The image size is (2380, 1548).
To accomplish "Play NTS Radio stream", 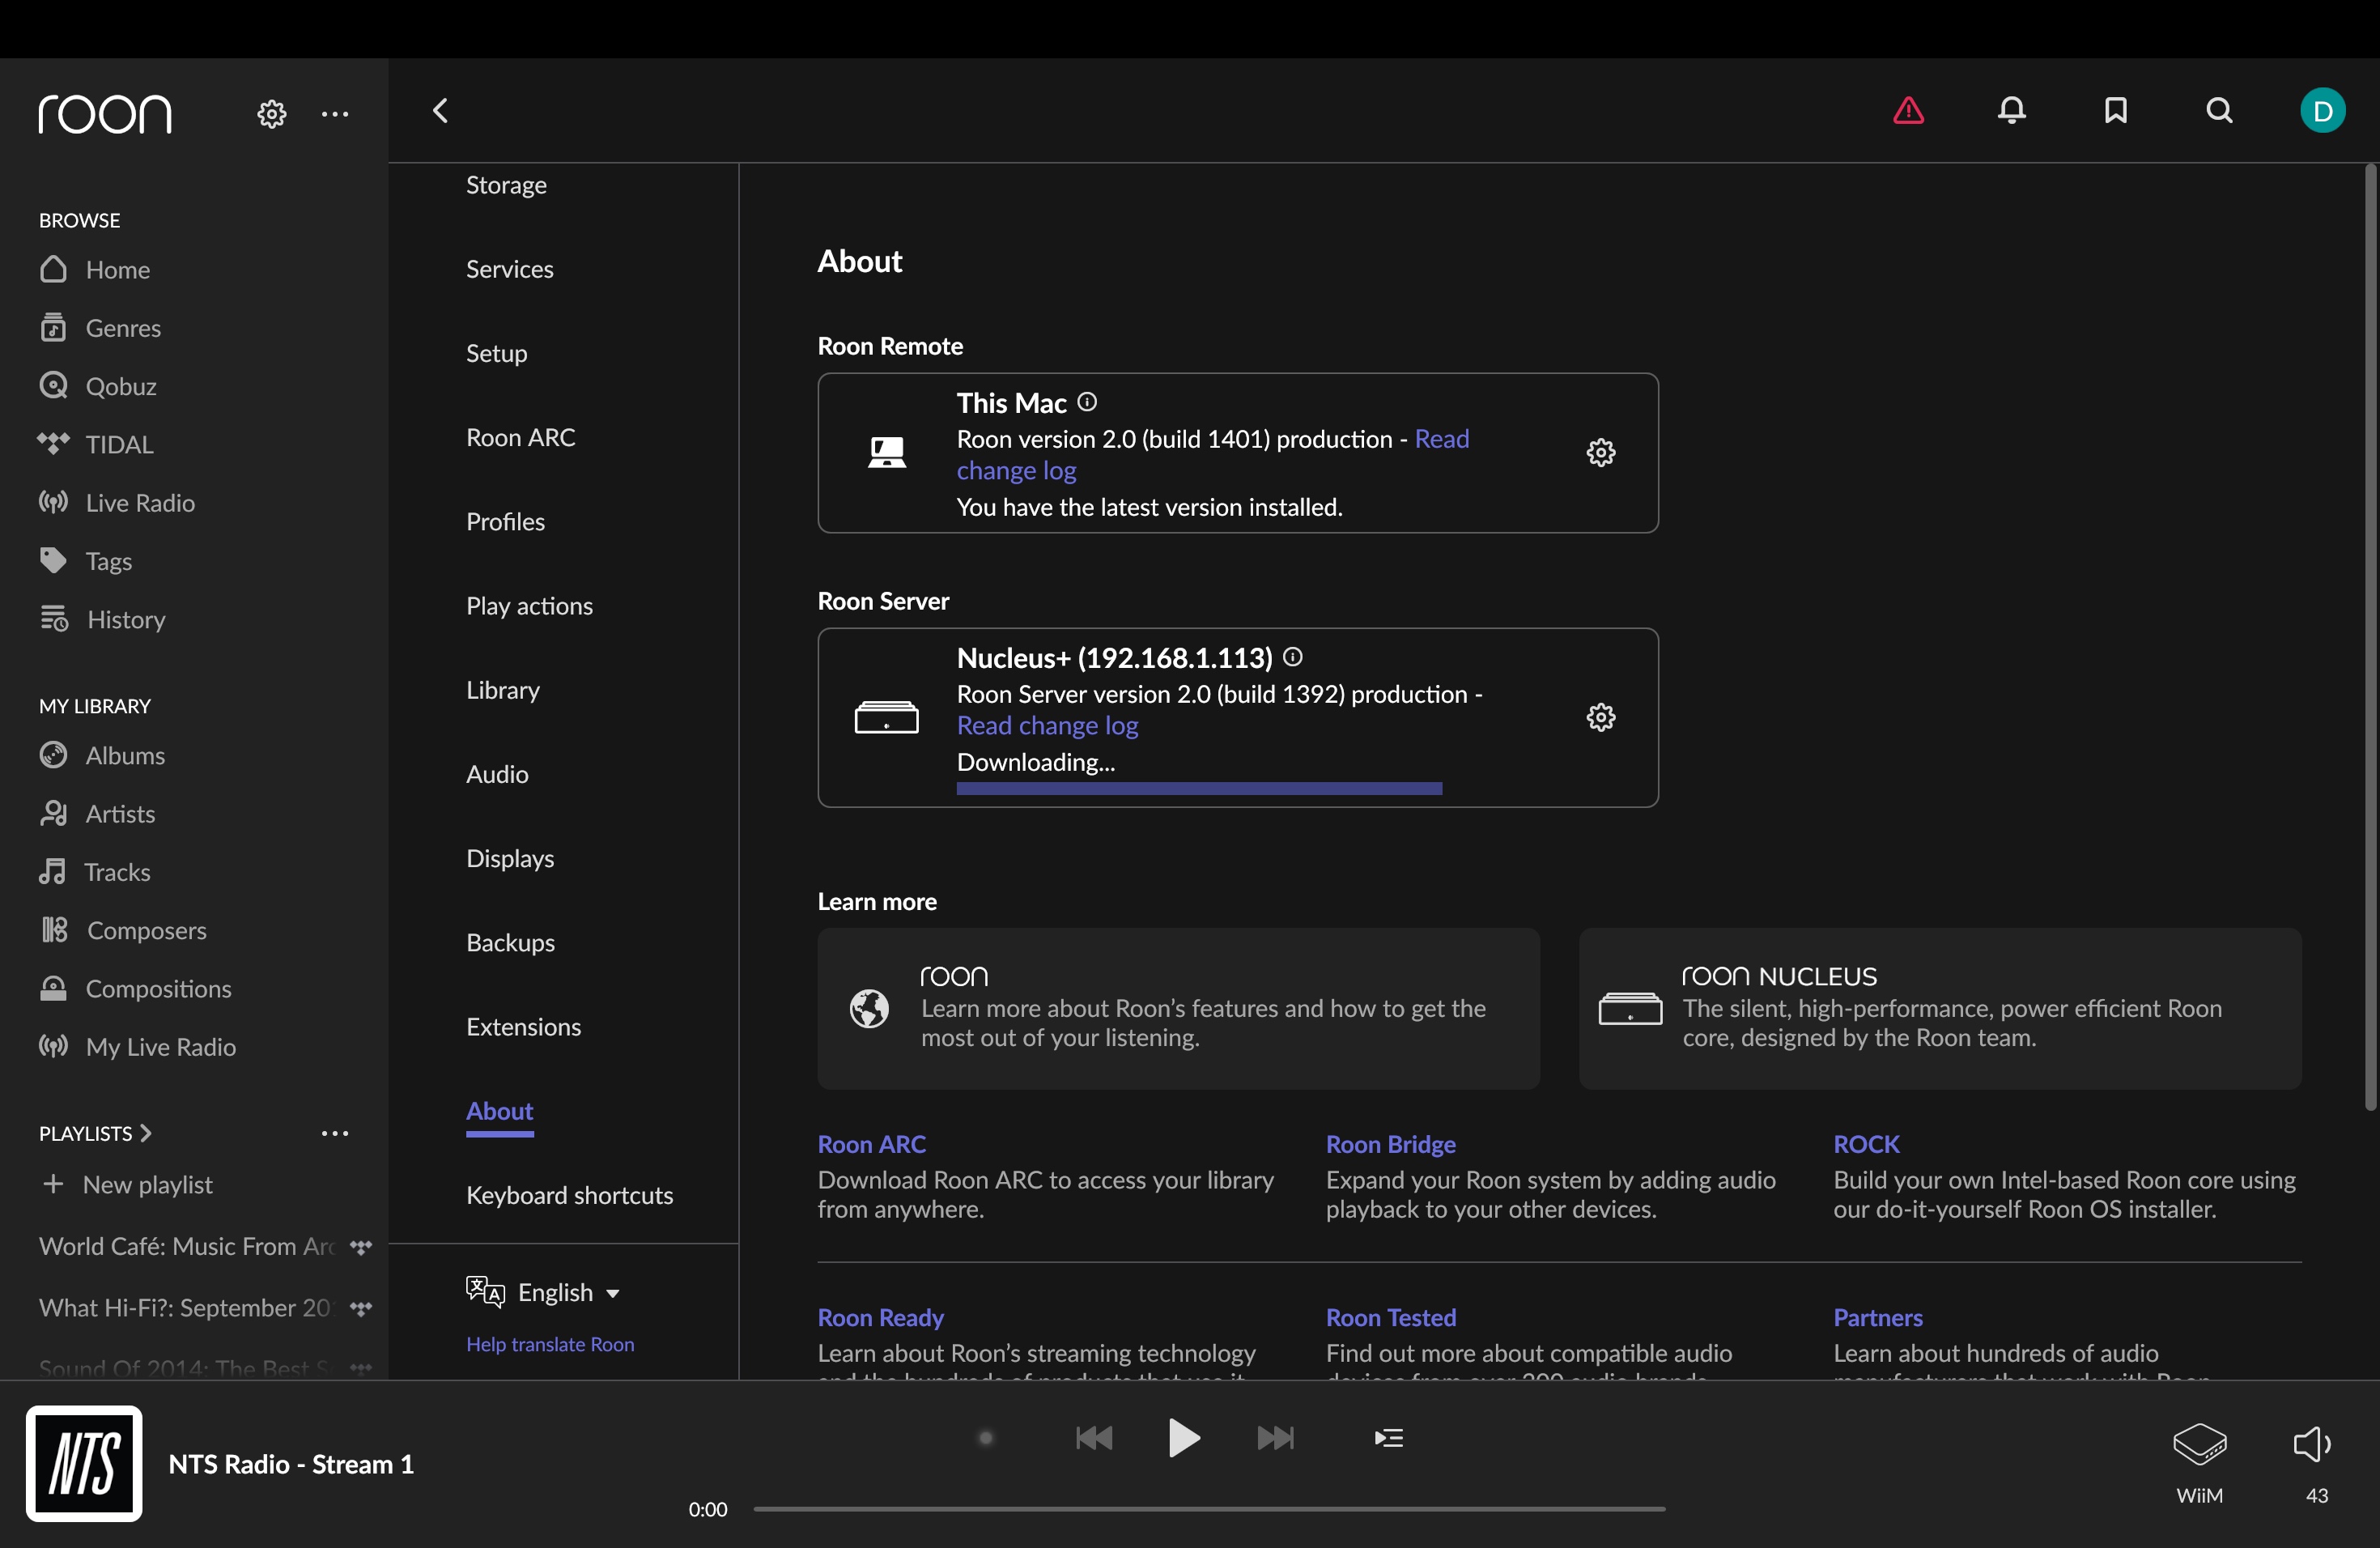I will pos(1184,1438).
